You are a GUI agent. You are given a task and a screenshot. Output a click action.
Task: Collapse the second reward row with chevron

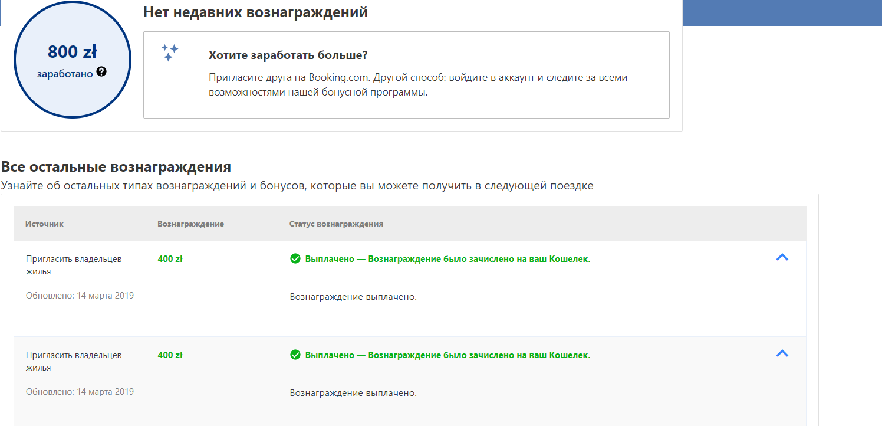point(782,353)
